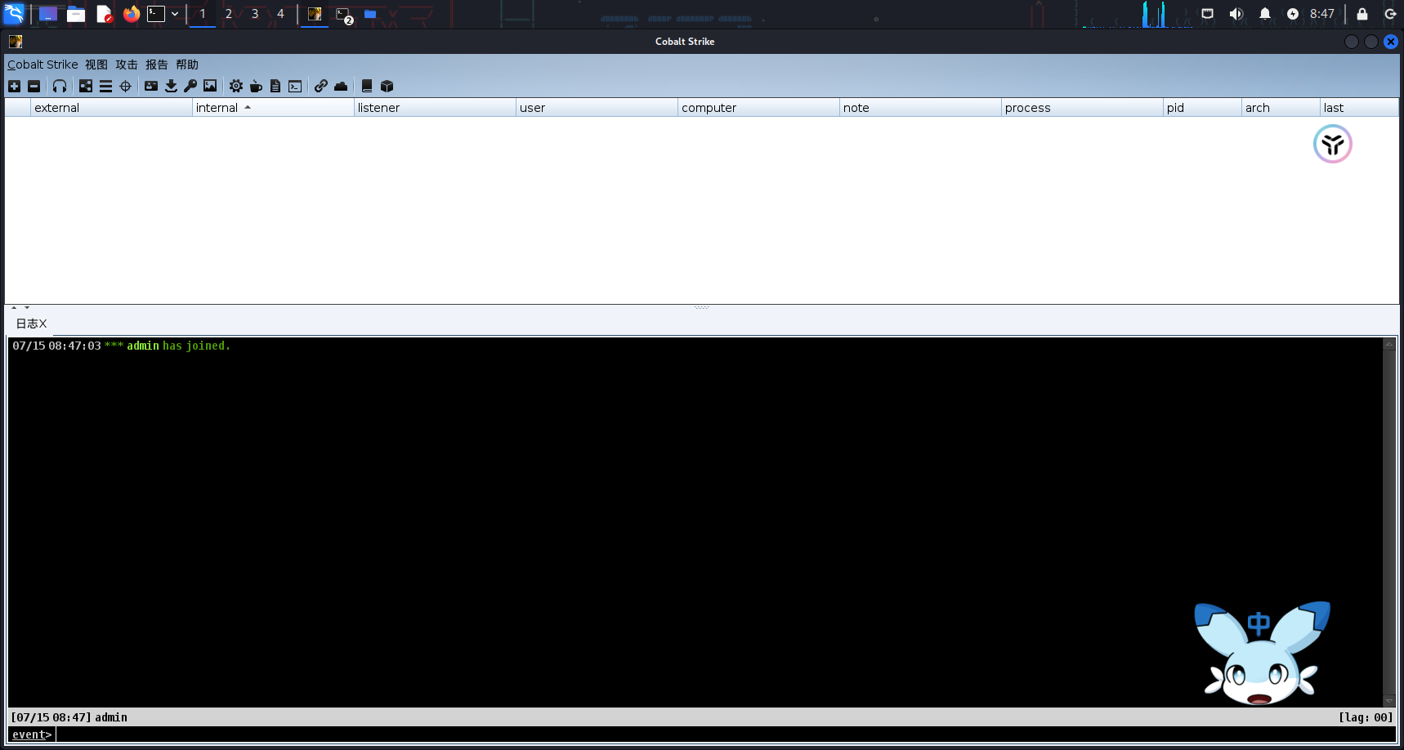This screenshot has width=1404, height=750.
Task: Switch to pivot graph view icon
Action: [86, 86]
